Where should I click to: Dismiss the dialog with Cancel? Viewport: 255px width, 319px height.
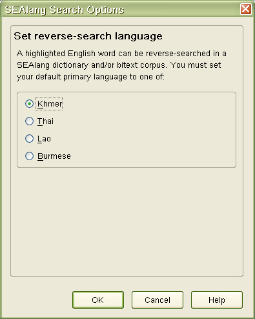pyautogui.click(x=158, y=300)
